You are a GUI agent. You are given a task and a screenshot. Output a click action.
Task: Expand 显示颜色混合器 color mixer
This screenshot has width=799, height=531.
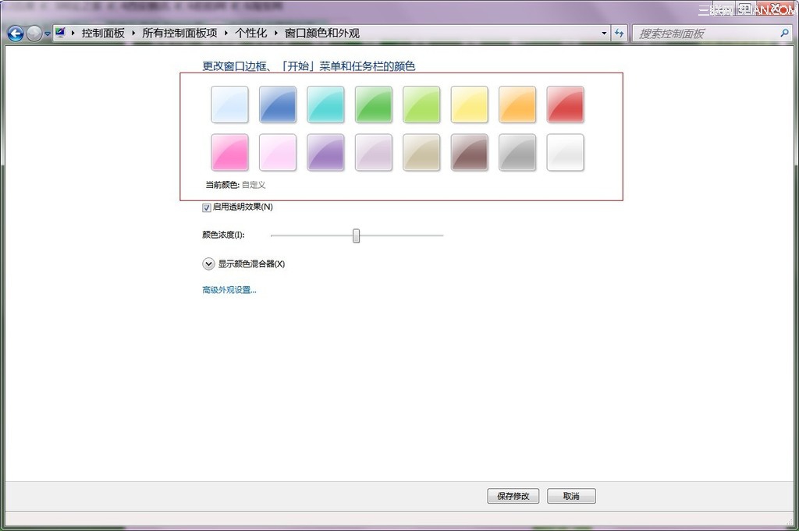[x=208, y=264]
